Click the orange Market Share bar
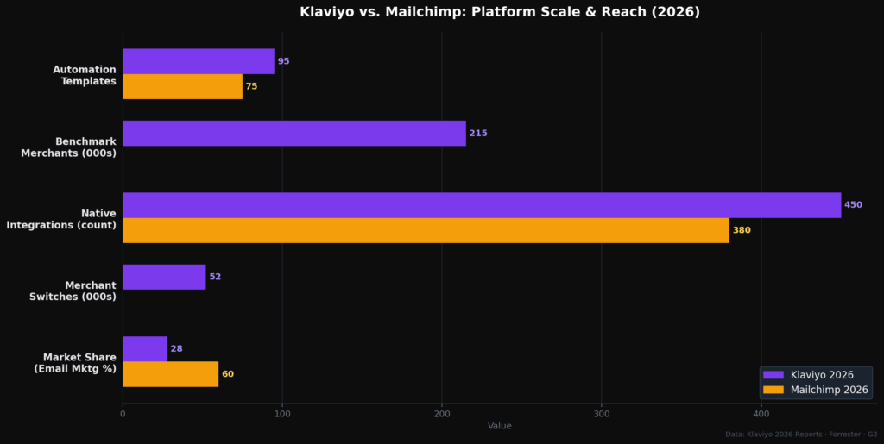The width and height of the screenshot is (884, 444). click(x=171, y=374)
